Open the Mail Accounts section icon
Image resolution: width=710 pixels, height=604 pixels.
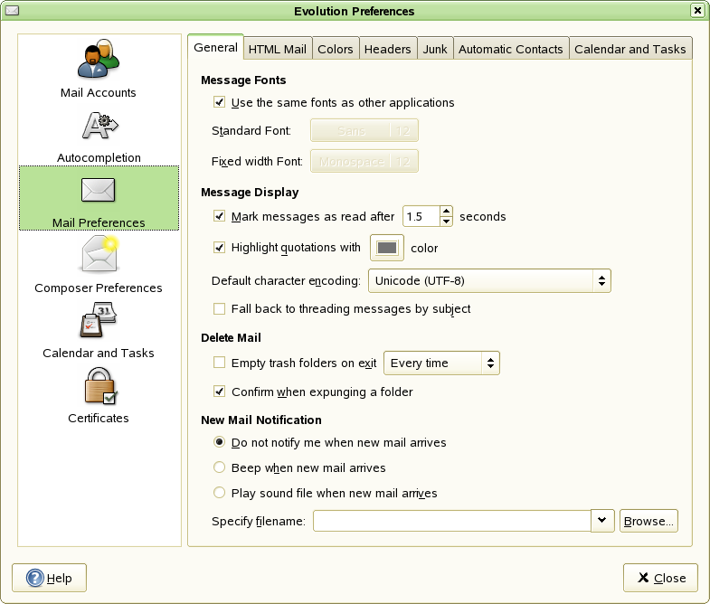[x=98, y=61]
